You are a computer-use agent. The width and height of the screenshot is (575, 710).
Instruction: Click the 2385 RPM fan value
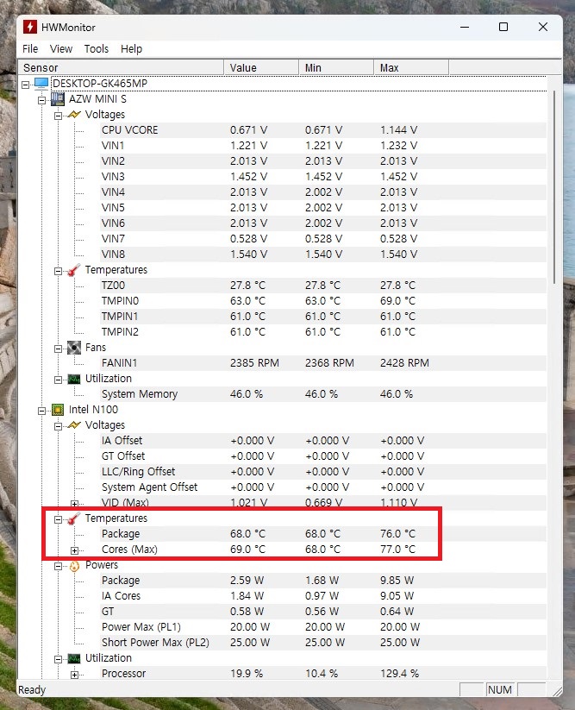pos(254,363)
